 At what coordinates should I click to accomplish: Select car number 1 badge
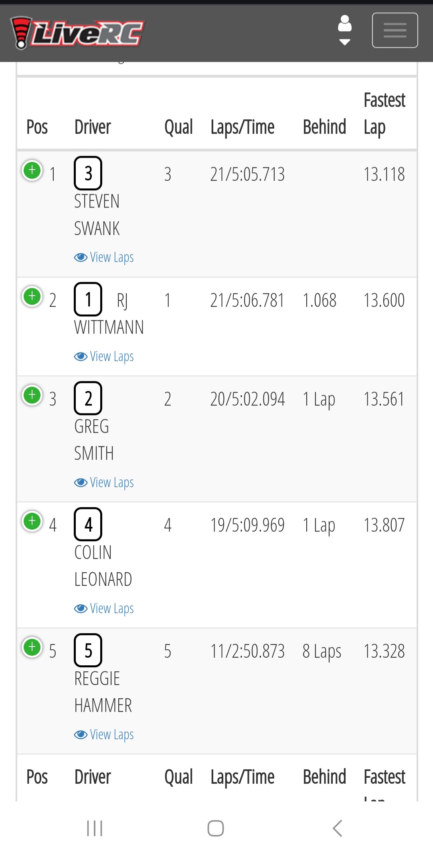[88, 300]
